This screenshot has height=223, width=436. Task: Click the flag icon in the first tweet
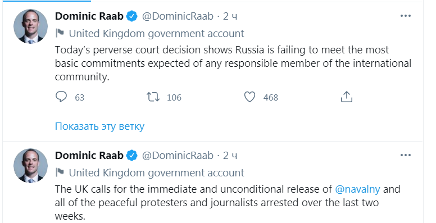(60, 33)
